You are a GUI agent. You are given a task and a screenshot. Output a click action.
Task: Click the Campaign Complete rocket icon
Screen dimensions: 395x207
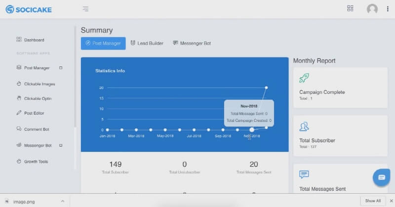click(304, 78)
